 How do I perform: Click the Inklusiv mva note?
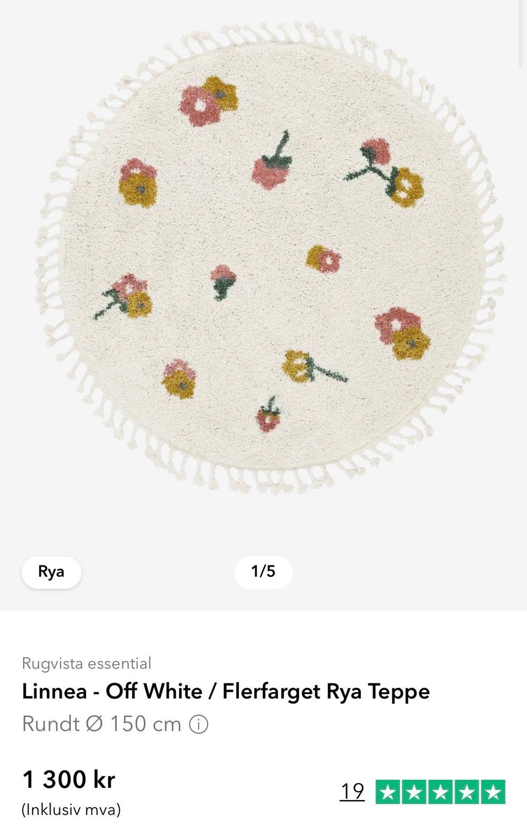point(71,809)
